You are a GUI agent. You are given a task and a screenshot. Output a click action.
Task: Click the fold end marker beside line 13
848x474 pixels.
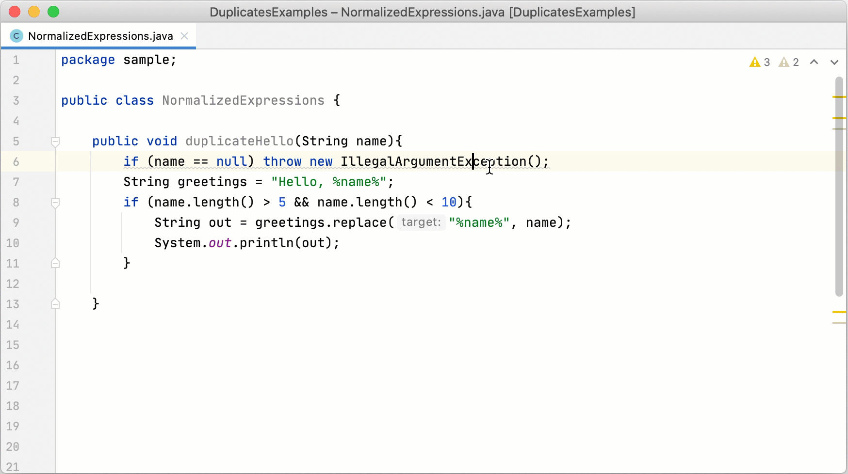[x=55, y=304]
